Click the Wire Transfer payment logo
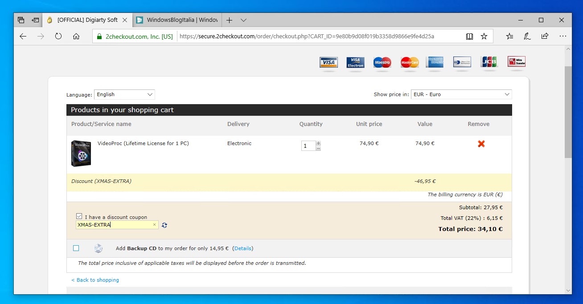The width and height of the screenshot is (583, 304). click(x=517, y=62)
